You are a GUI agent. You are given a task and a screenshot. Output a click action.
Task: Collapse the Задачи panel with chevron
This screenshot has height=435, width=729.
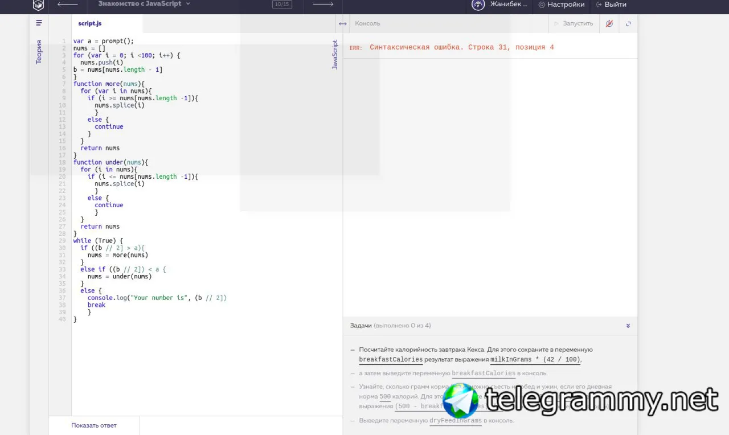(628, 326)
